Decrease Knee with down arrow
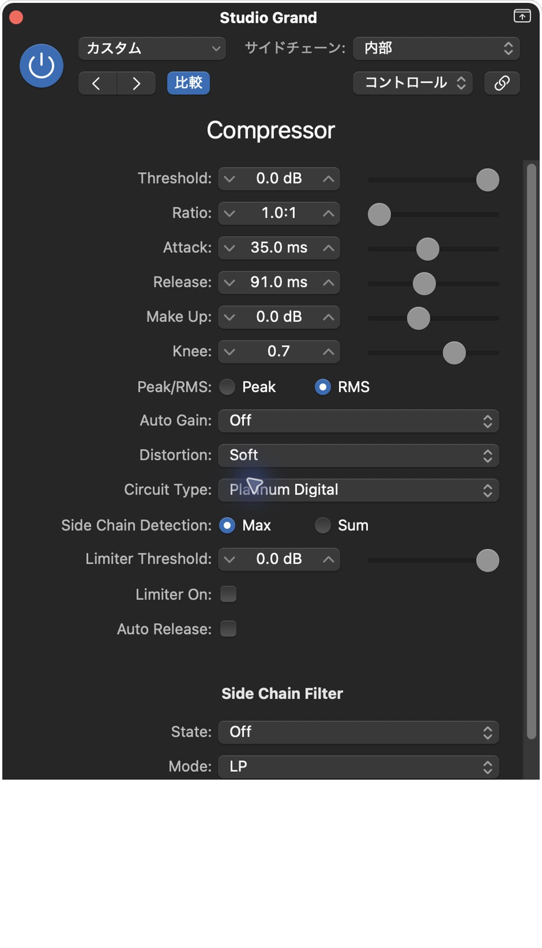This screenshot has height=948, width=542. click(x=230, y=352)
